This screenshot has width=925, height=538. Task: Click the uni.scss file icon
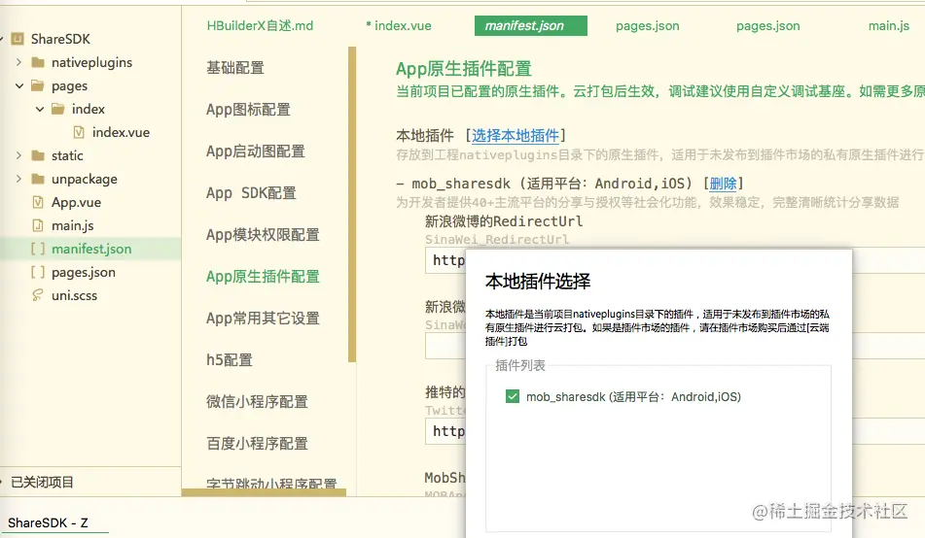pos(38,295)
